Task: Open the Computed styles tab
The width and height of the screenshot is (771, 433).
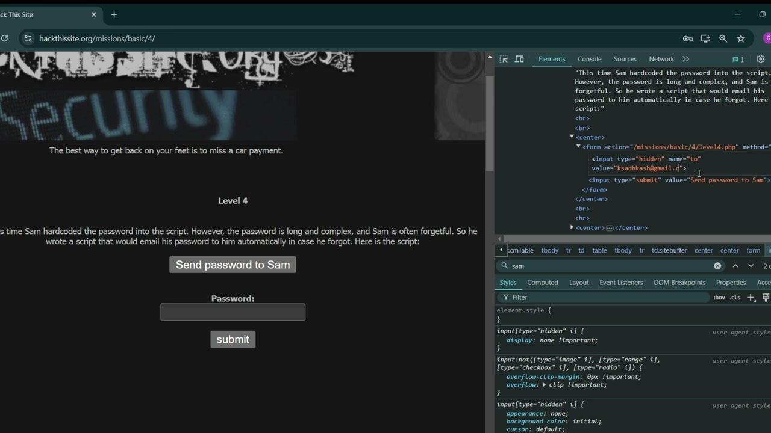Action: [543, 283]
